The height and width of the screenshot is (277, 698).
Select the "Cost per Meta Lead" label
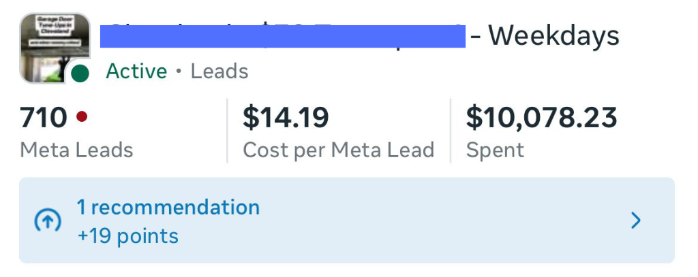pos(338,150)
